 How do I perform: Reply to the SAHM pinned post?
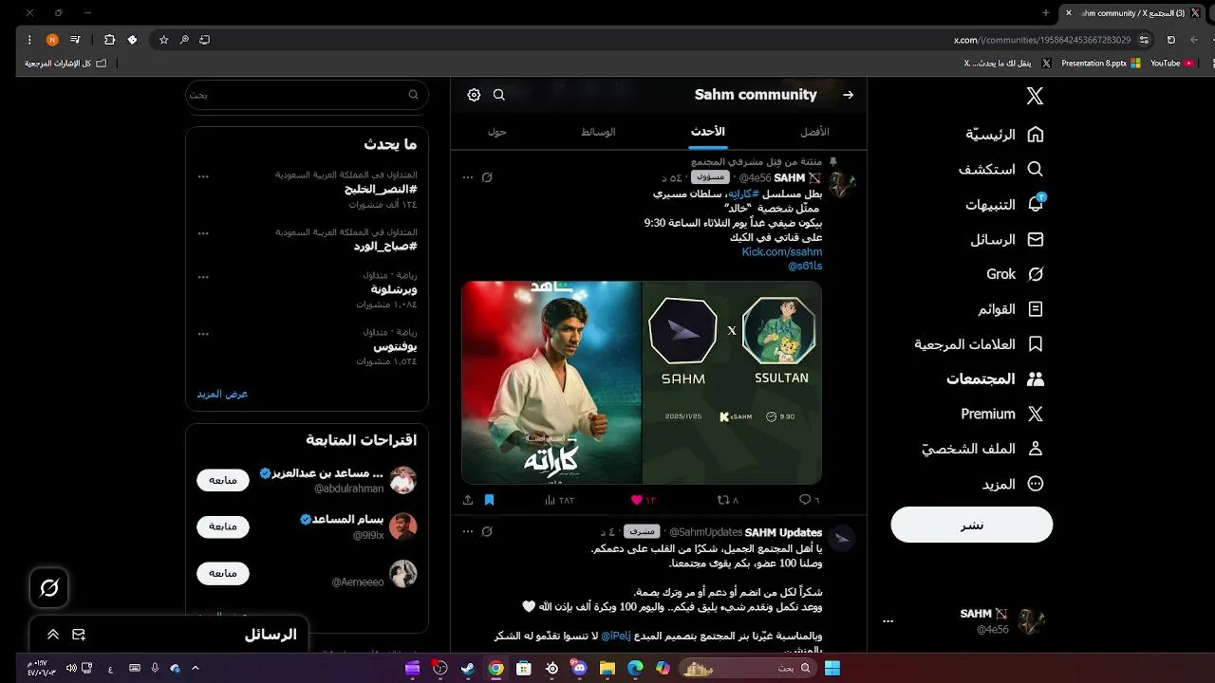(x=809, y=500)
